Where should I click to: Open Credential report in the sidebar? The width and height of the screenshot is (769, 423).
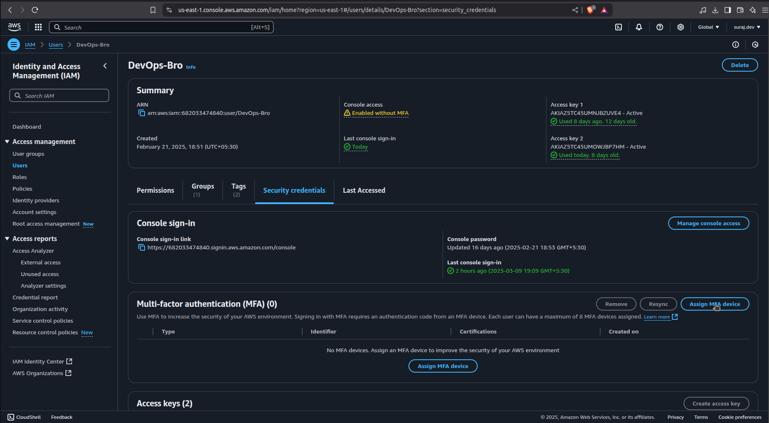(x=35, y=297)
